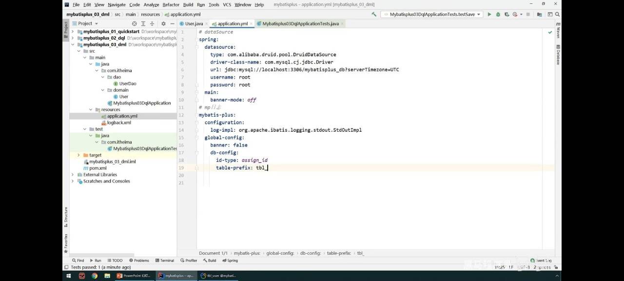The image size is (624, 281).
Task: Hide the Project panel with minus icon
Action: pyautogui.click(x=172, y=23)
